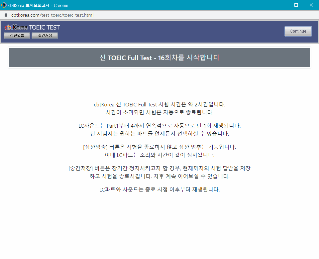Maximize the Chrome window
This screenshot has width=319, height=259.
coord(296,5)
